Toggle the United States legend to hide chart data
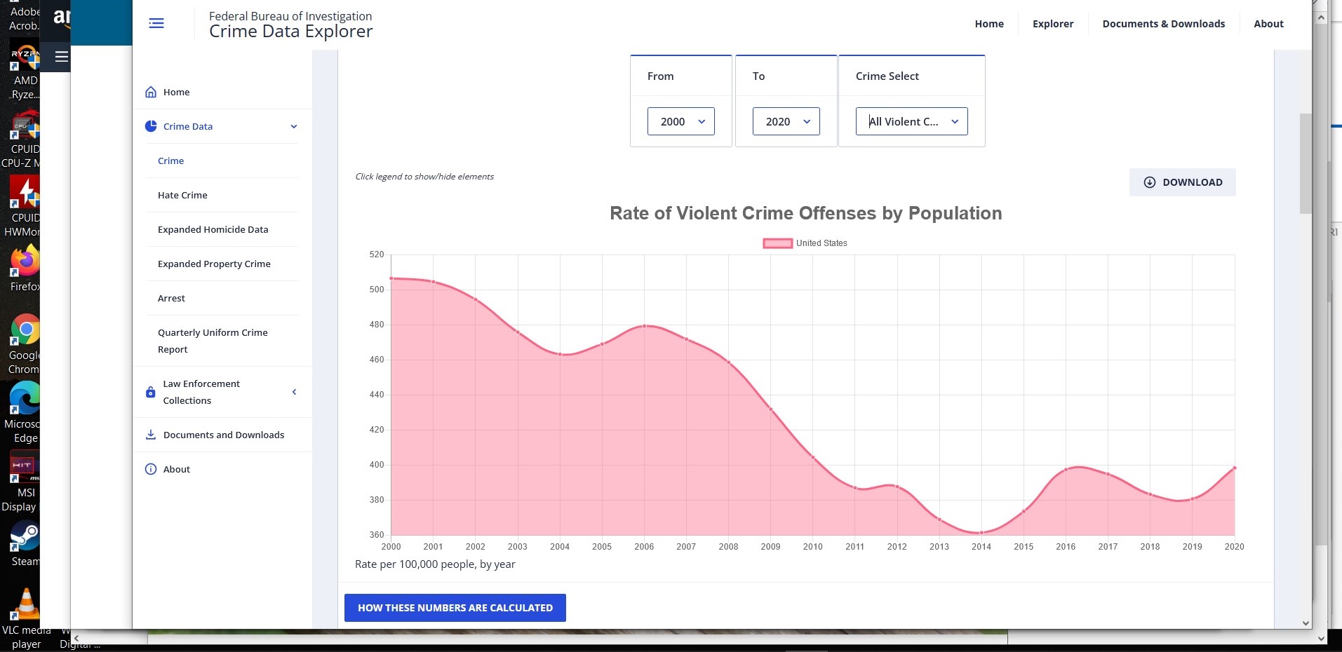The image size is (1342, 652). pos(804,243)
